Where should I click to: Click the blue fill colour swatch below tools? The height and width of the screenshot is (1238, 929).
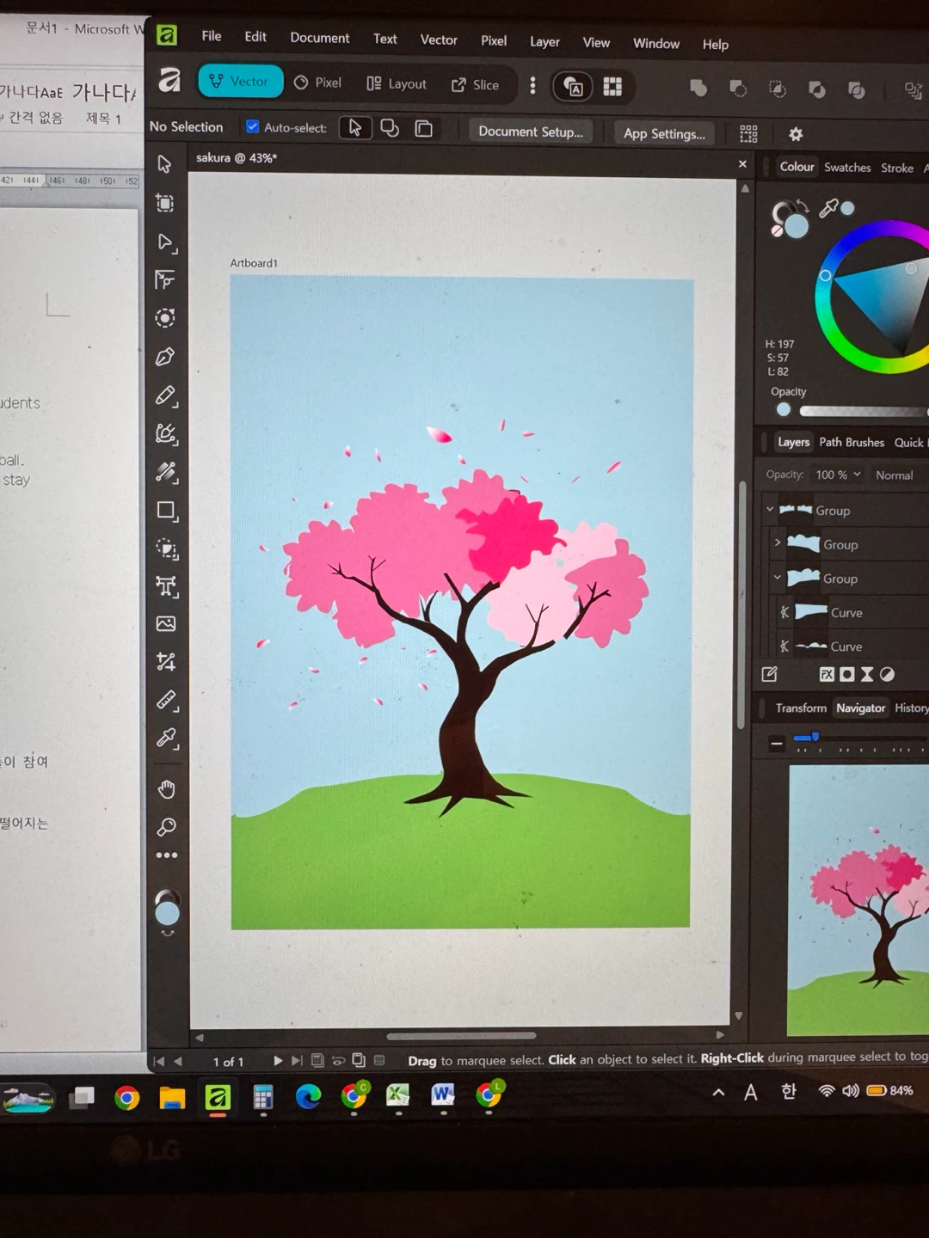point(167,912)
